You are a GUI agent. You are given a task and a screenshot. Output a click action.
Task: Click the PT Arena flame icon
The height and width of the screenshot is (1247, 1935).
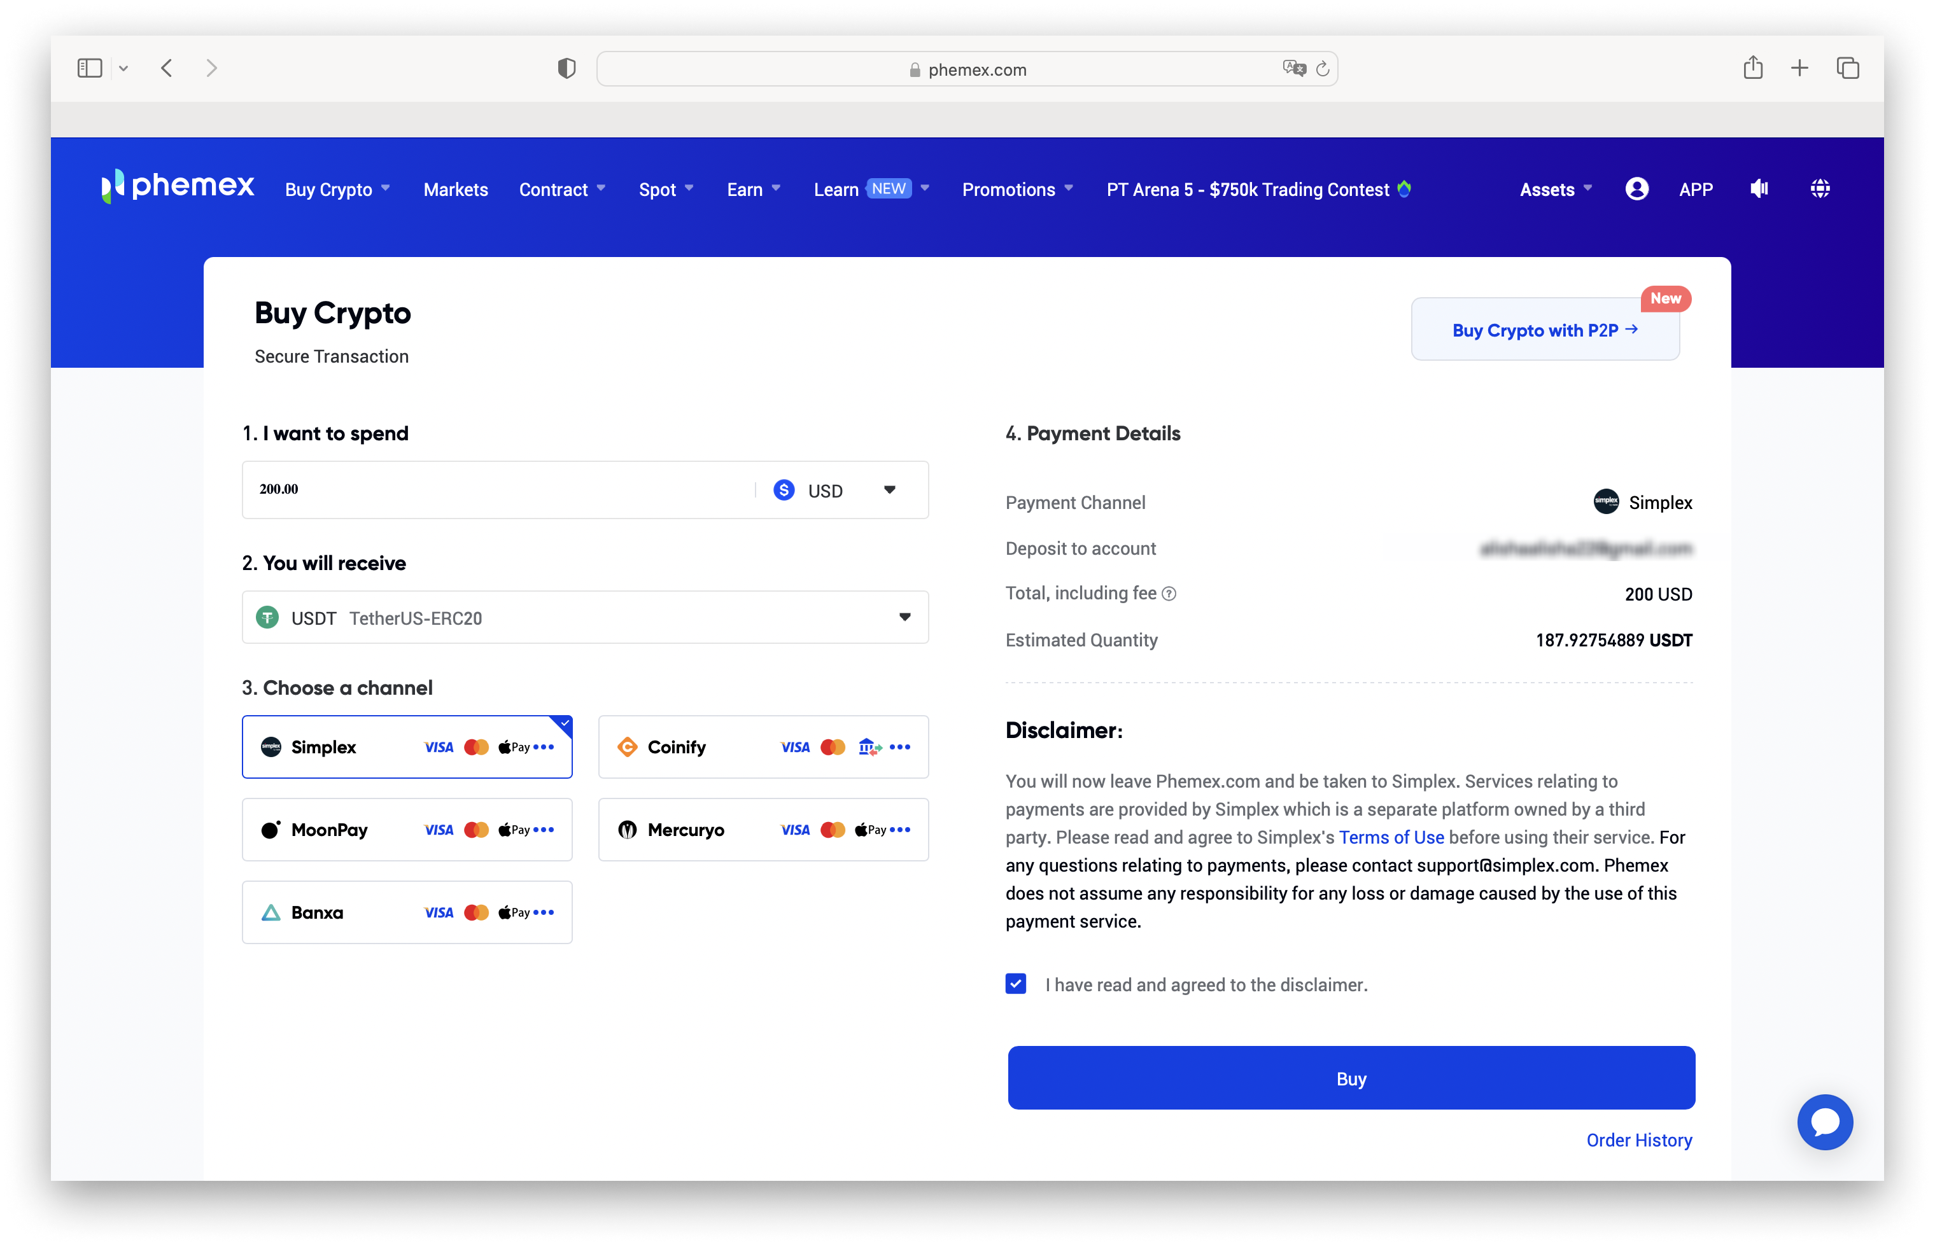coord(1405,189)
